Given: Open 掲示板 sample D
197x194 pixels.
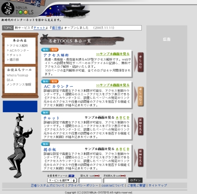Looking at the screenshot, I should coord(128,149).
